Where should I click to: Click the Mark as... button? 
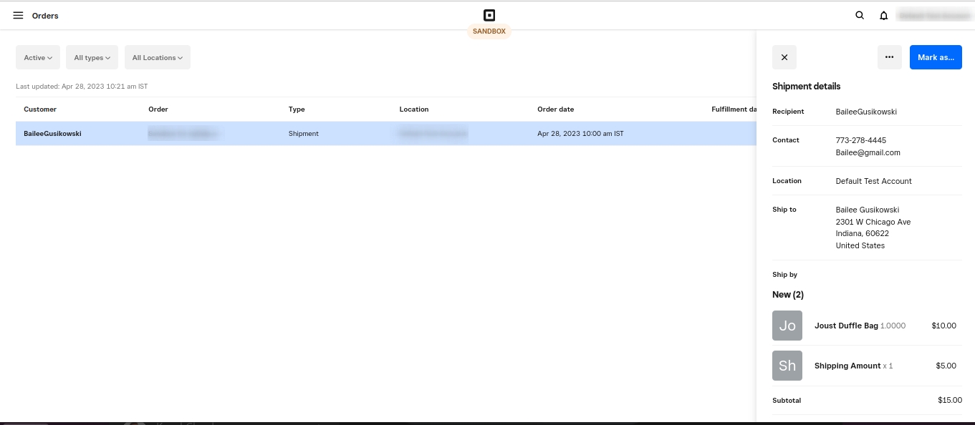coord(935,57)
